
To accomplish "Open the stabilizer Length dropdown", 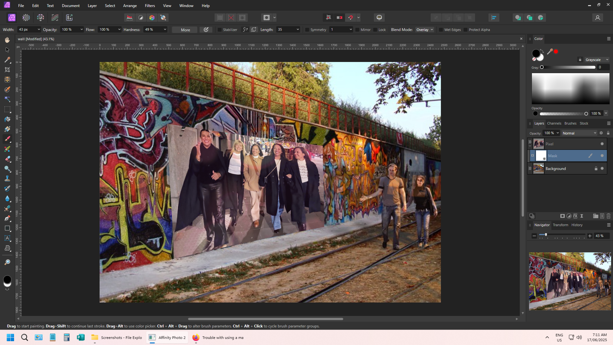I will coord(298,29).
